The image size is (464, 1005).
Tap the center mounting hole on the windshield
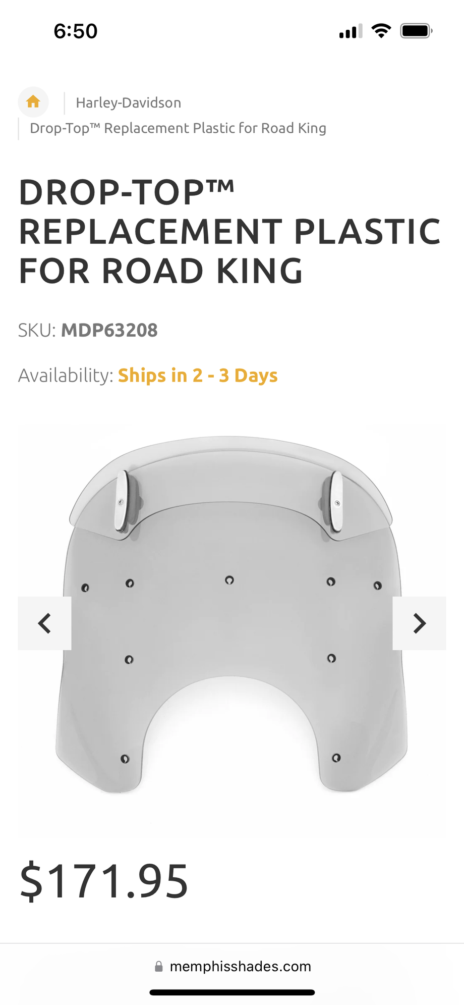pyautogui.click(x=229, y=580)
